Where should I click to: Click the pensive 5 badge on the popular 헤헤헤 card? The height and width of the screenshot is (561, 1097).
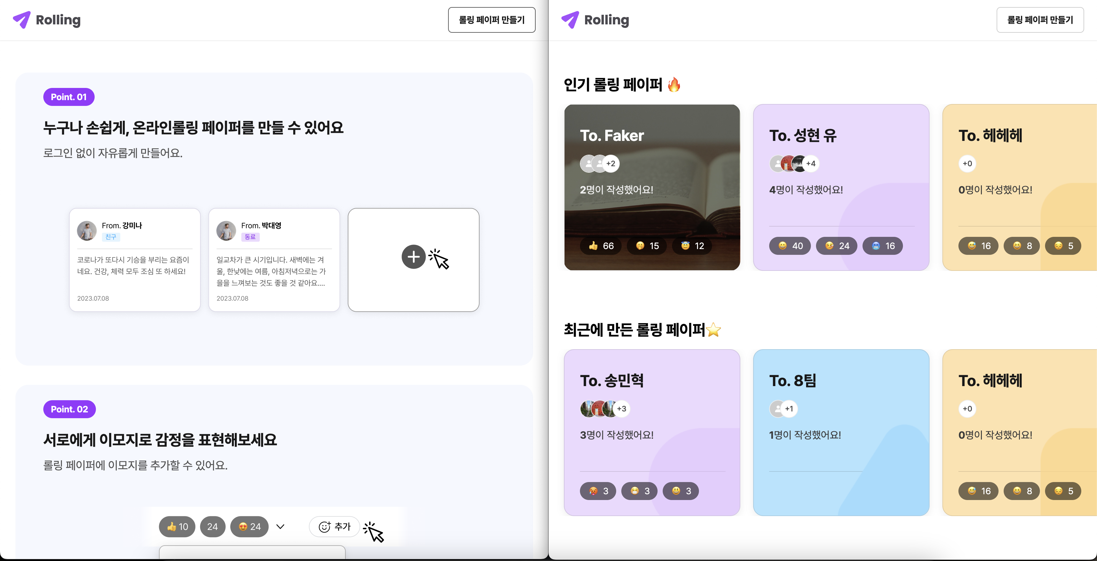click(x=1063, y=246)
